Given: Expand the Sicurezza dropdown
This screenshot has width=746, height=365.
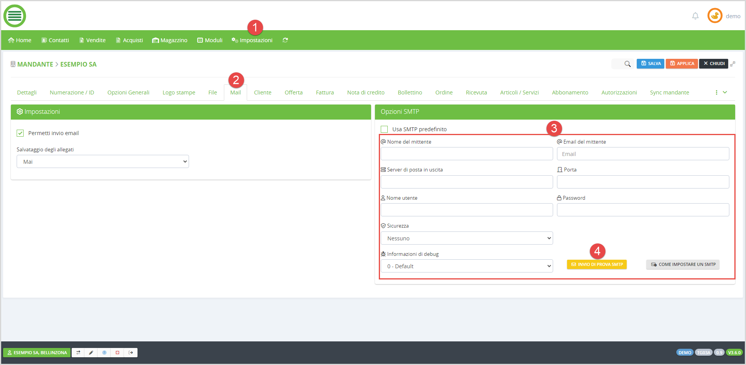Looking at the screenshot, I should pos(466,238).
